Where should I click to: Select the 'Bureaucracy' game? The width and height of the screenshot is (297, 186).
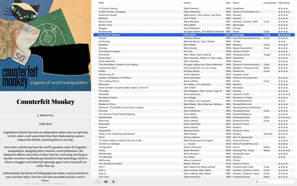coord(194,32)
